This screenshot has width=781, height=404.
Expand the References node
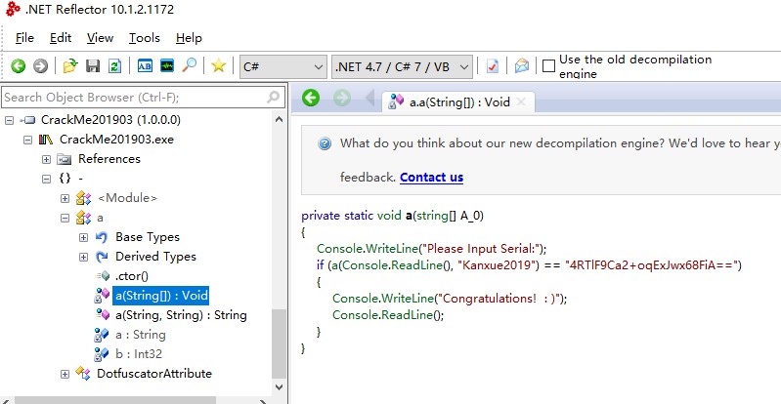click(46, 159)
